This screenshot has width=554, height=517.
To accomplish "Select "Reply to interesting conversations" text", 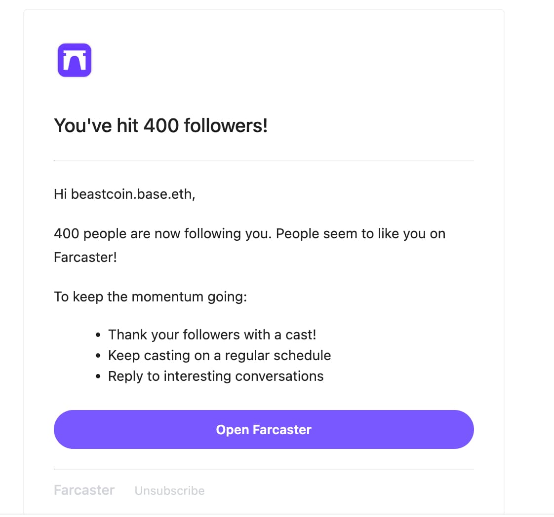I will point(216,376).
